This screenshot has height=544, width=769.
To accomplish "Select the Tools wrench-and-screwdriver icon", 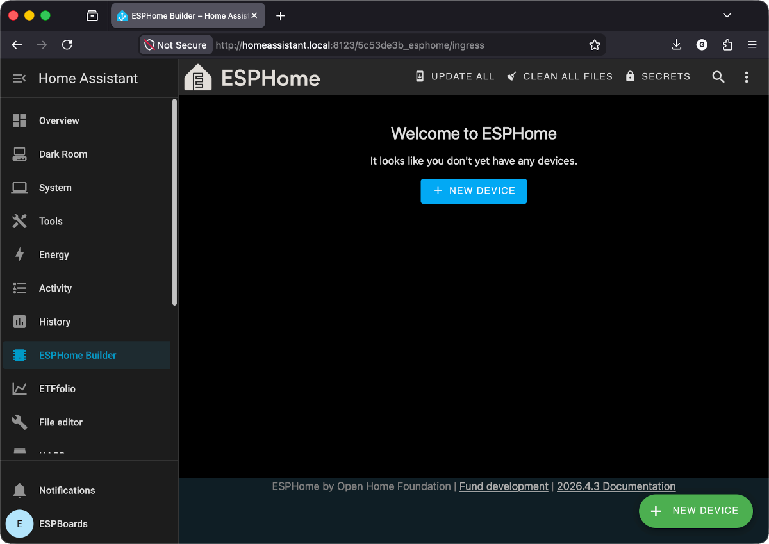I will coord(20,221).
